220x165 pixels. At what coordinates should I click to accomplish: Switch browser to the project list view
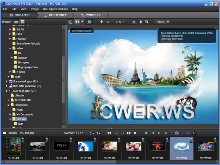point(22,22)
